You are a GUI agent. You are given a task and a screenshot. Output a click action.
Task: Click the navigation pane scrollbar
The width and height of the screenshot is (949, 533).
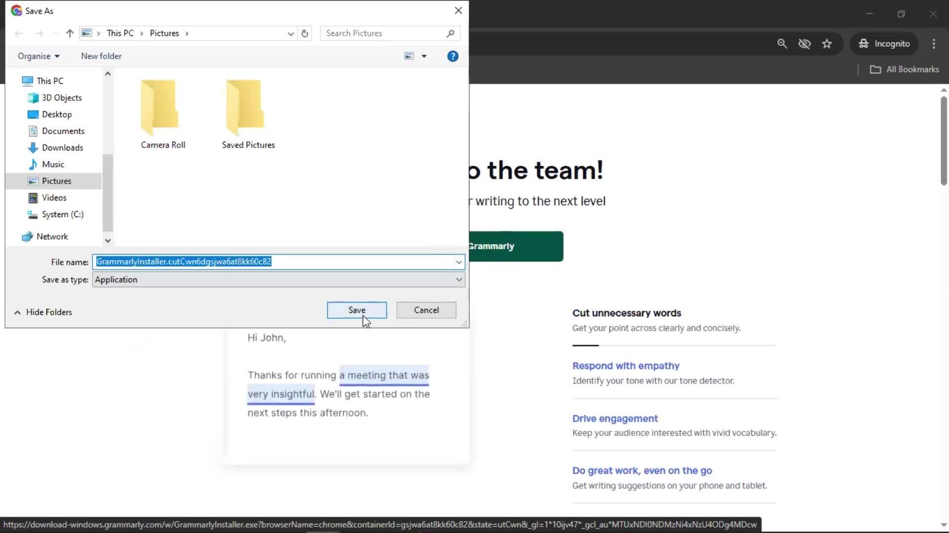[x=108, y=192]
